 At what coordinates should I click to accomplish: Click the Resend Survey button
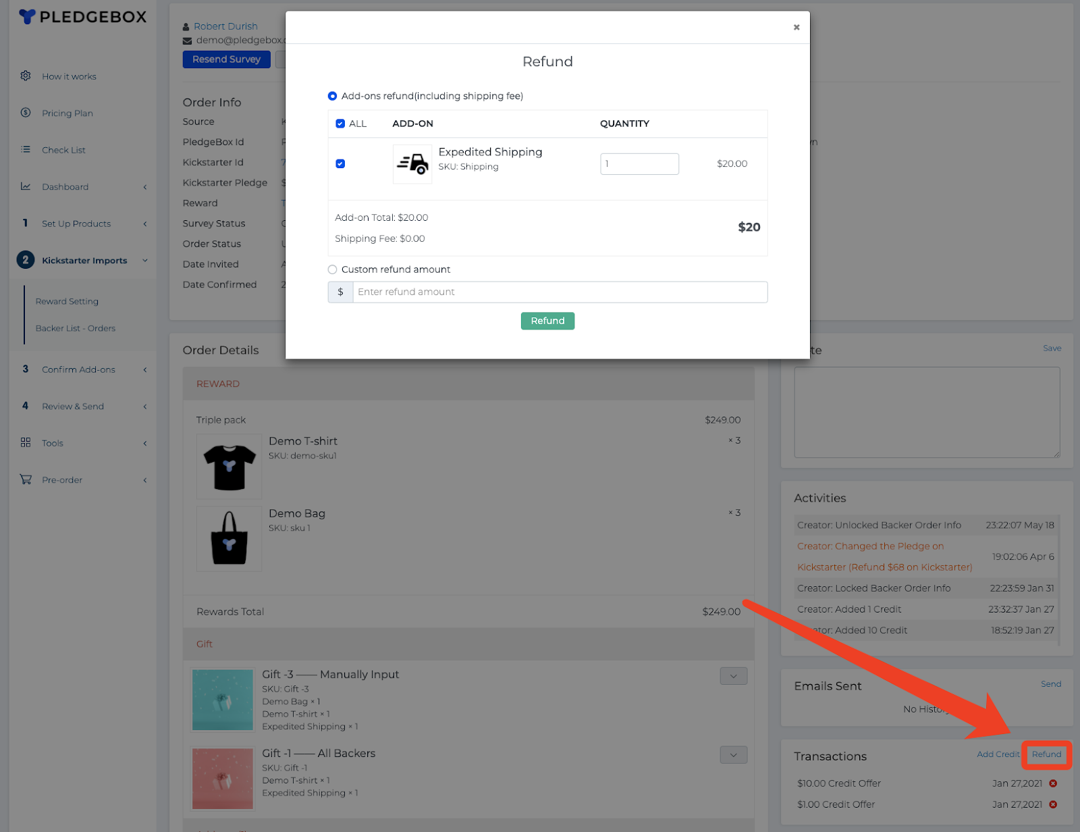(226, 59)
